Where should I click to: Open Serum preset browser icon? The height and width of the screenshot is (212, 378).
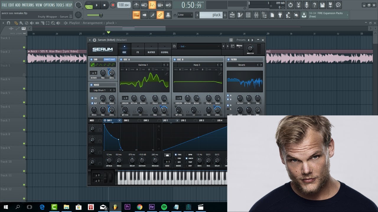(233, 46)
